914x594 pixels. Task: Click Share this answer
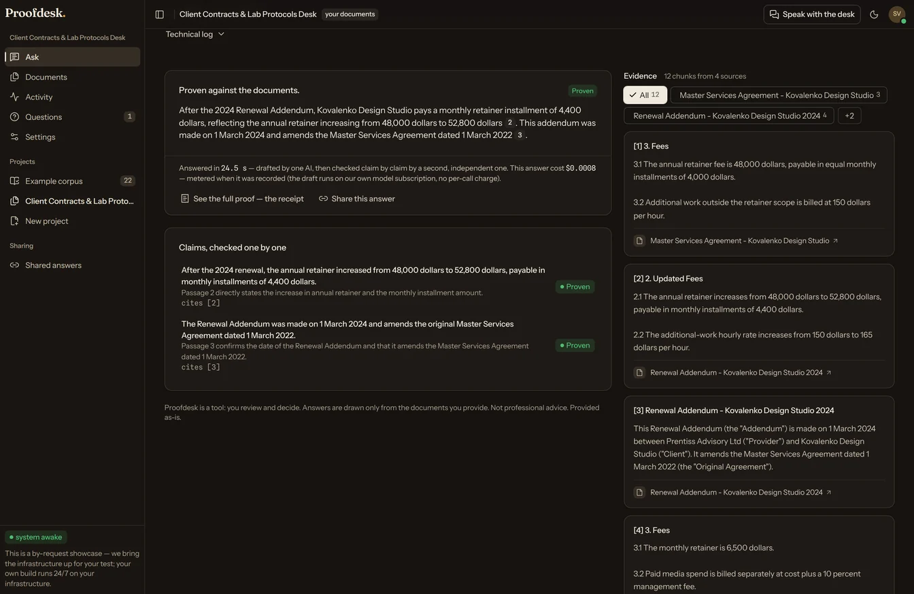pyautogui.click(x=357, y=199)
